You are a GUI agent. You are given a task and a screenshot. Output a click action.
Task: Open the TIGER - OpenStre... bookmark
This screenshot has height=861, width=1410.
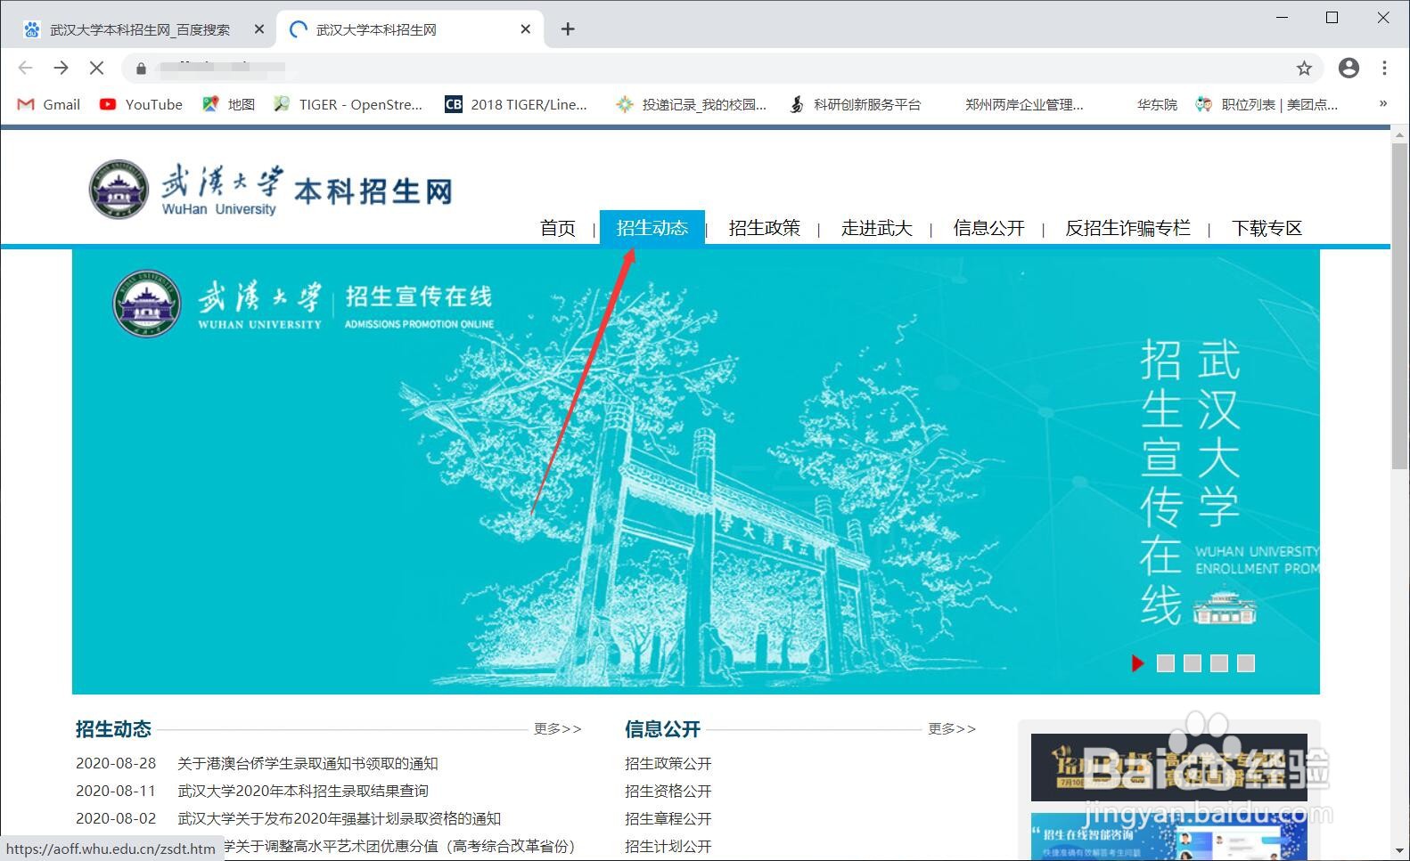coord(348,104)
